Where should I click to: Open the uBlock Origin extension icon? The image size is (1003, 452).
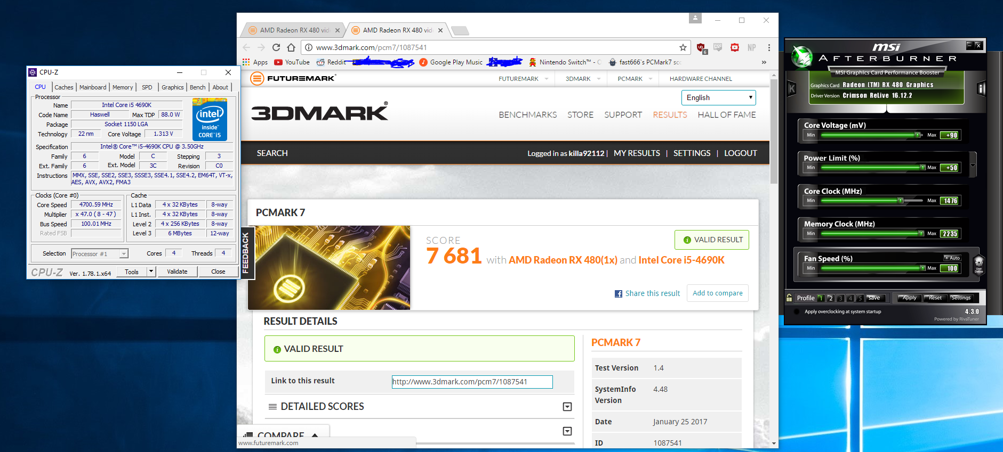[701, 48]
